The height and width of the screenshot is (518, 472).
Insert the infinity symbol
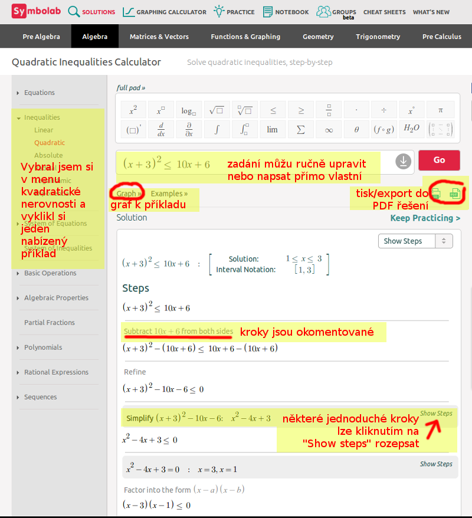(329, 129)
